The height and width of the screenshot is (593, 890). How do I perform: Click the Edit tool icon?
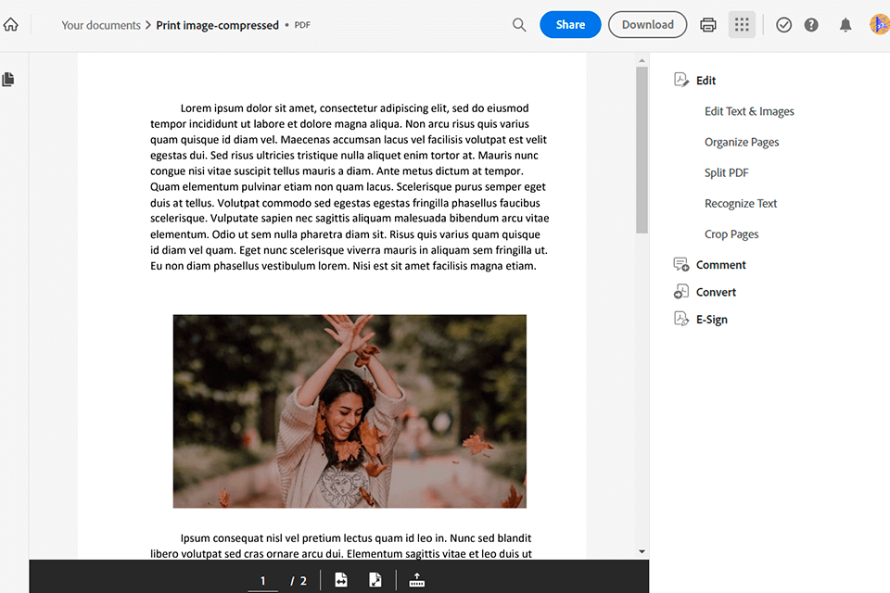pyautogui.click(x=681, y=80)
